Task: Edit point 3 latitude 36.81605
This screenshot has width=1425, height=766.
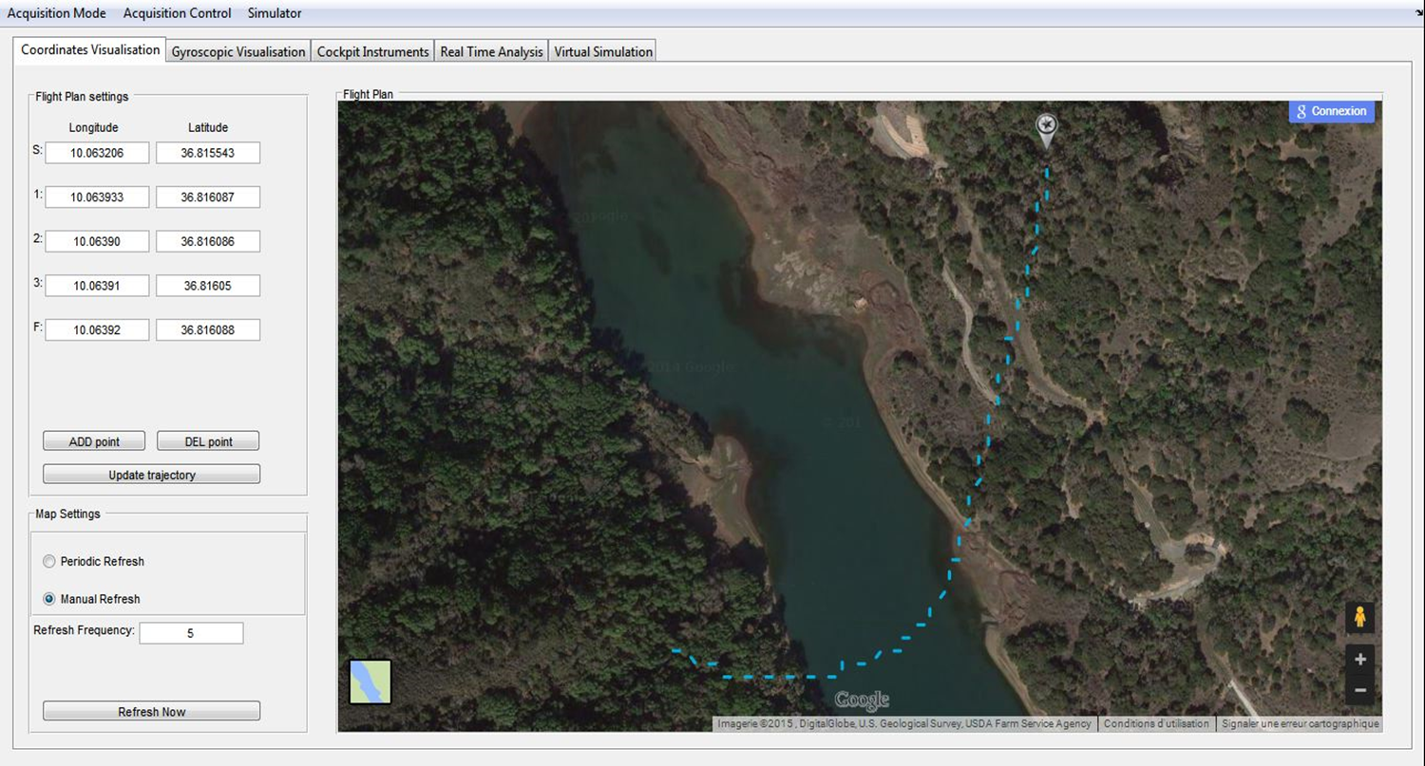Action: (208, 286)
